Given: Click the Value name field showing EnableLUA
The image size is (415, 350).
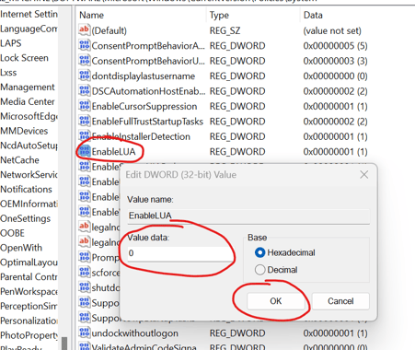Looking at the screenshot, I should pyautogui.click(x=248, y=216).
